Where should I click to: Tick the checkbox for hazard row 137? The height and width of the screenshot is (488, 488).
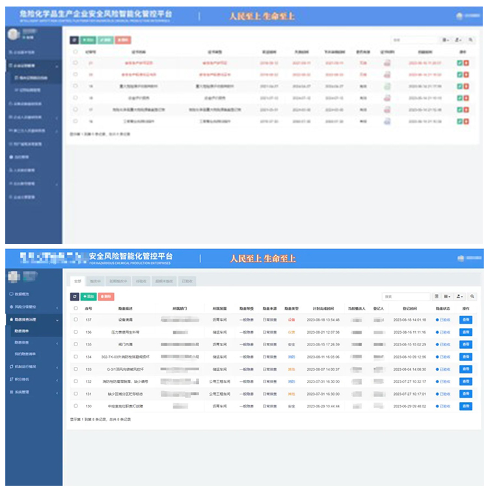75,320
